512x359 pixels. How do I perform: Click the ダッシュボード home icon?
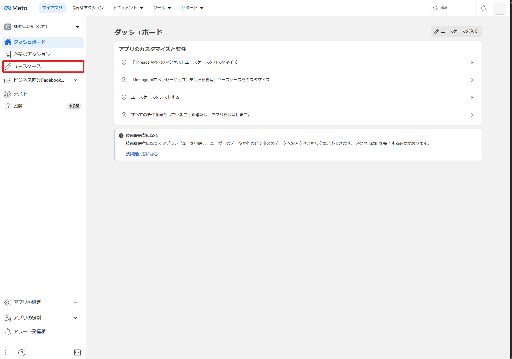tap(8, 42)
